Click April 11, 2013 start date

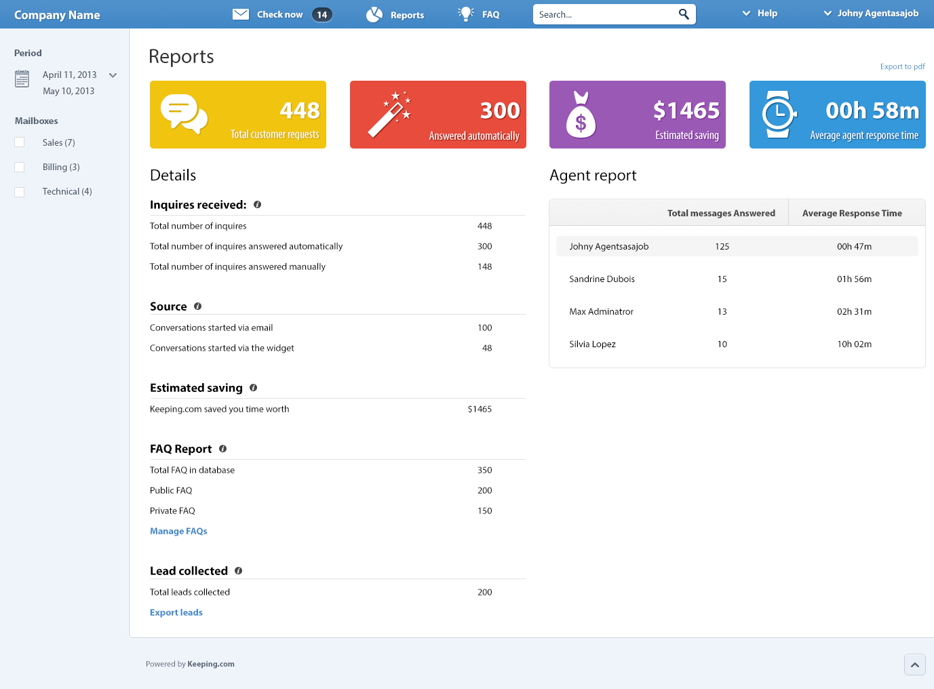(x=69, y=75)
